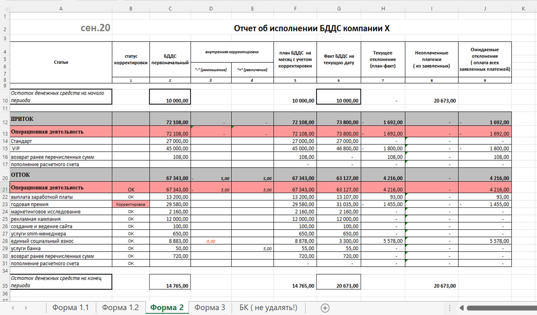The height and width of the screenshot is (315, 537).
Task: Select row 12 header
Action: pyautogui.click(x=5, y=119)
